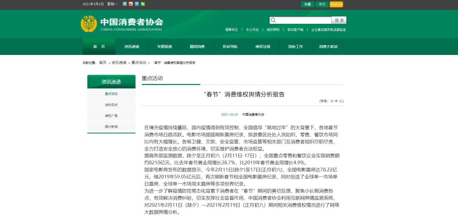This screenshot has width=458, height=219.
Task: Open the 资讯速递 navigation menu
Action: pyautogui.click(x=131, y=47)
